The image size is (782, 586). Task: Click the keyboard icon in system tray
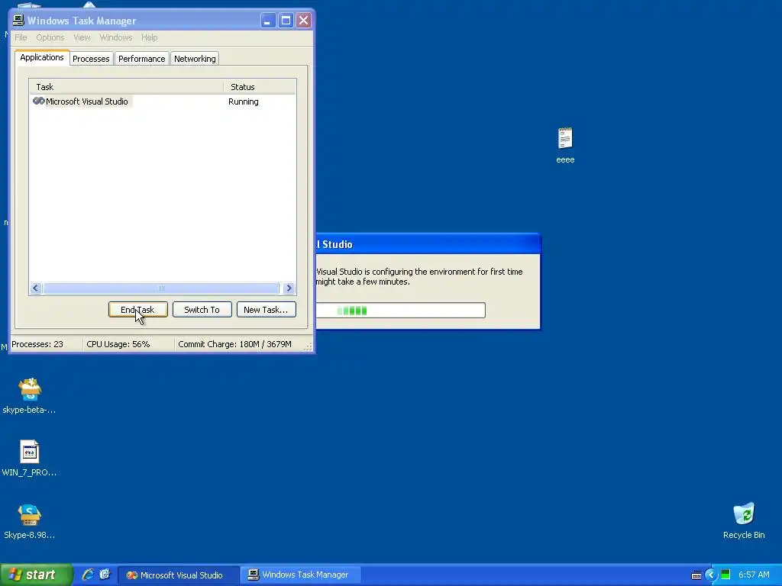[696, 575]
